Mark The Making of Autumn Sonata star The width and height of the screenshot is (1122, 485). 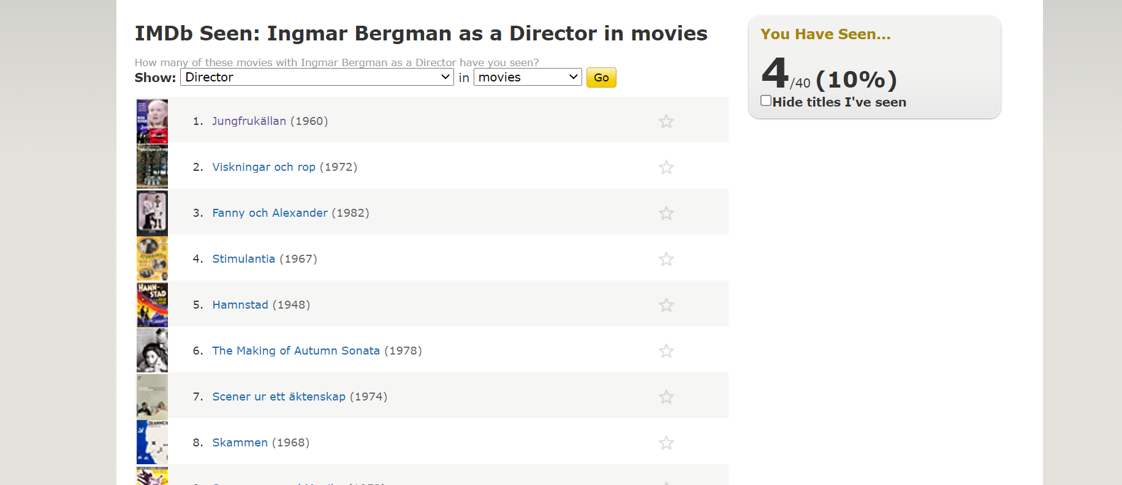(666, 351)
